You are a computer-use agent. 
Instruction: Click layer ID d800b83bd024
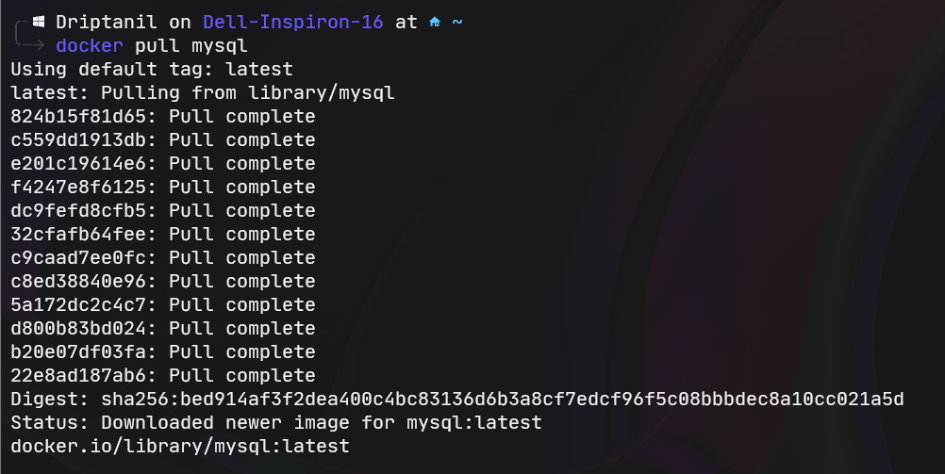[x=84, y=328]
